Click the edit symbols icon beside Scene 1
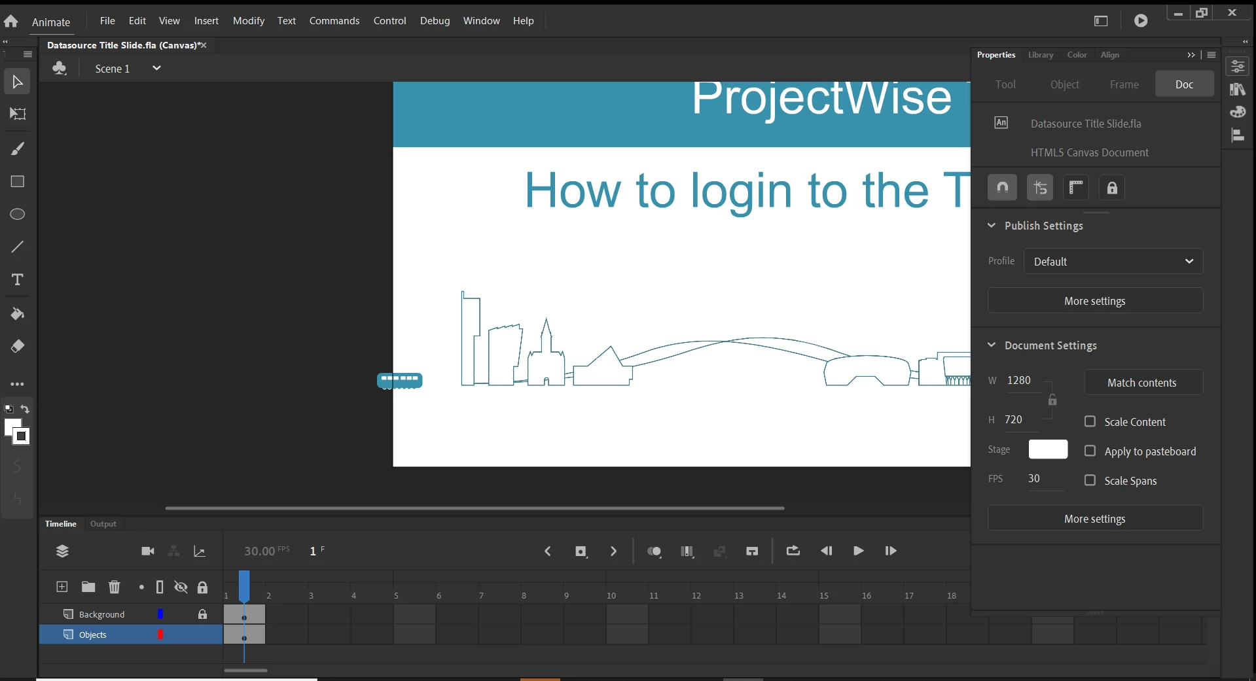This screenshot has height=681, width=1256. pos(60,68)
